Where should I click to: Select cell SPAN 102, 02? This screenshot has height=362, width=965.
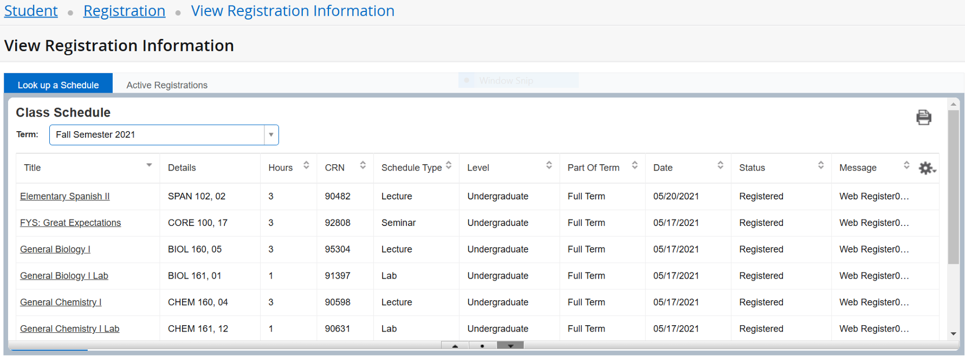[197, 196]
